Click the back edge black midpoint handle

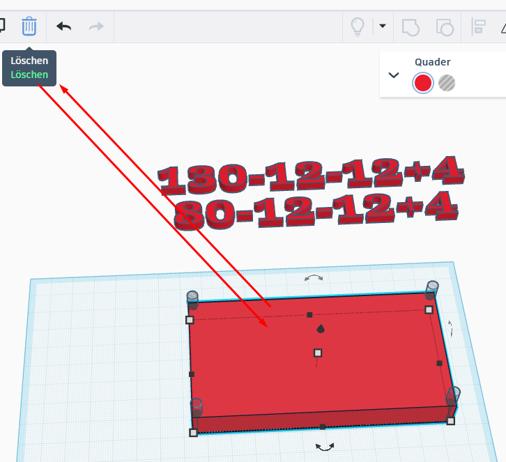309,315
